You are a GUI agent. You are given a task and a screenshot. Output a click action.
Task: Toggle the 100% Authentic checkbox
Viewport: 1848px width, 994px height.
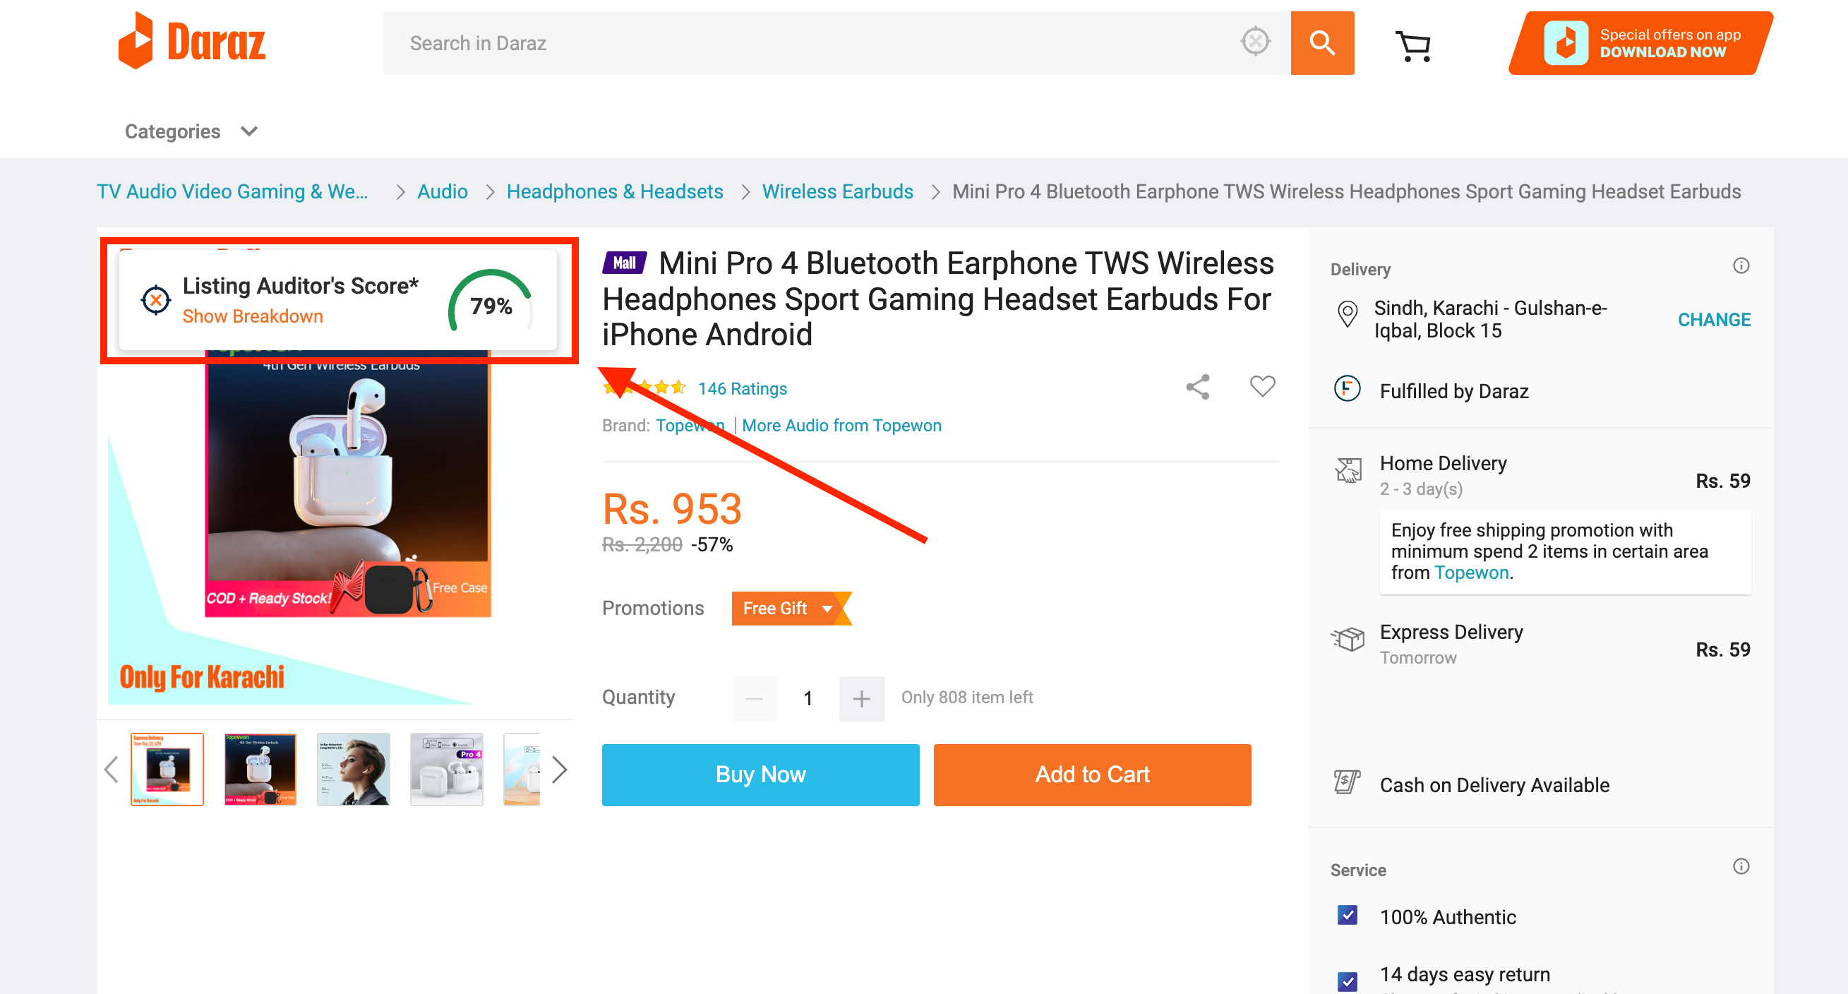pyautogui.click(x=1344, y=917)
